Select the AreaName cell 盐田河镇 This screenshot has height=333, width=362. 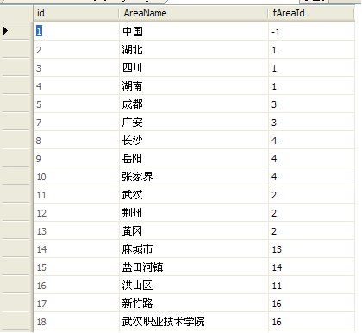(194, 267)
